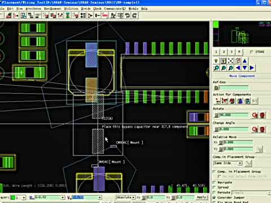This screenshot has width=271, height=203.
Task: Click the board overview thumbnail
Action: click(x=242, y=34)
